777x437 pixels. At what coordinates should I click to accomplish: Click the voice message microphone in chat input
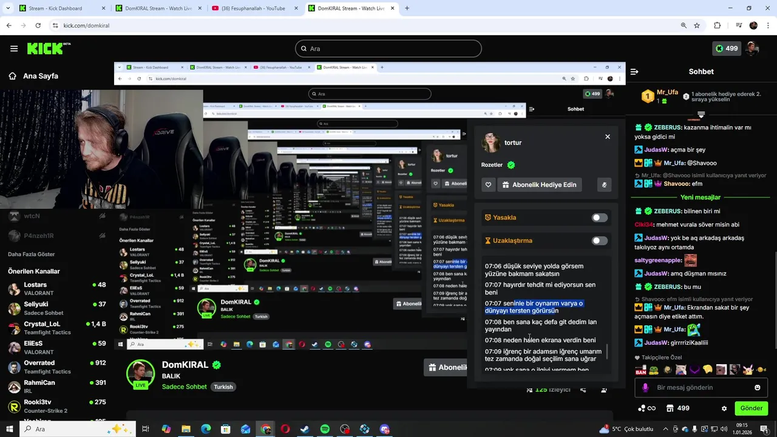[x=645, y=387]
